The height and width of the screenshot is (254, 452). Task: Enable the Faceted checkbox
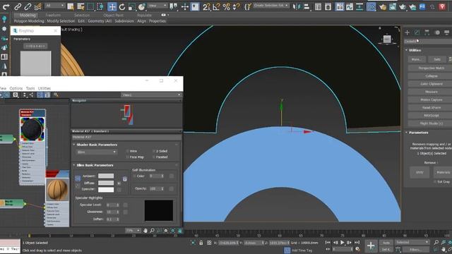click(x=154, y=157)
